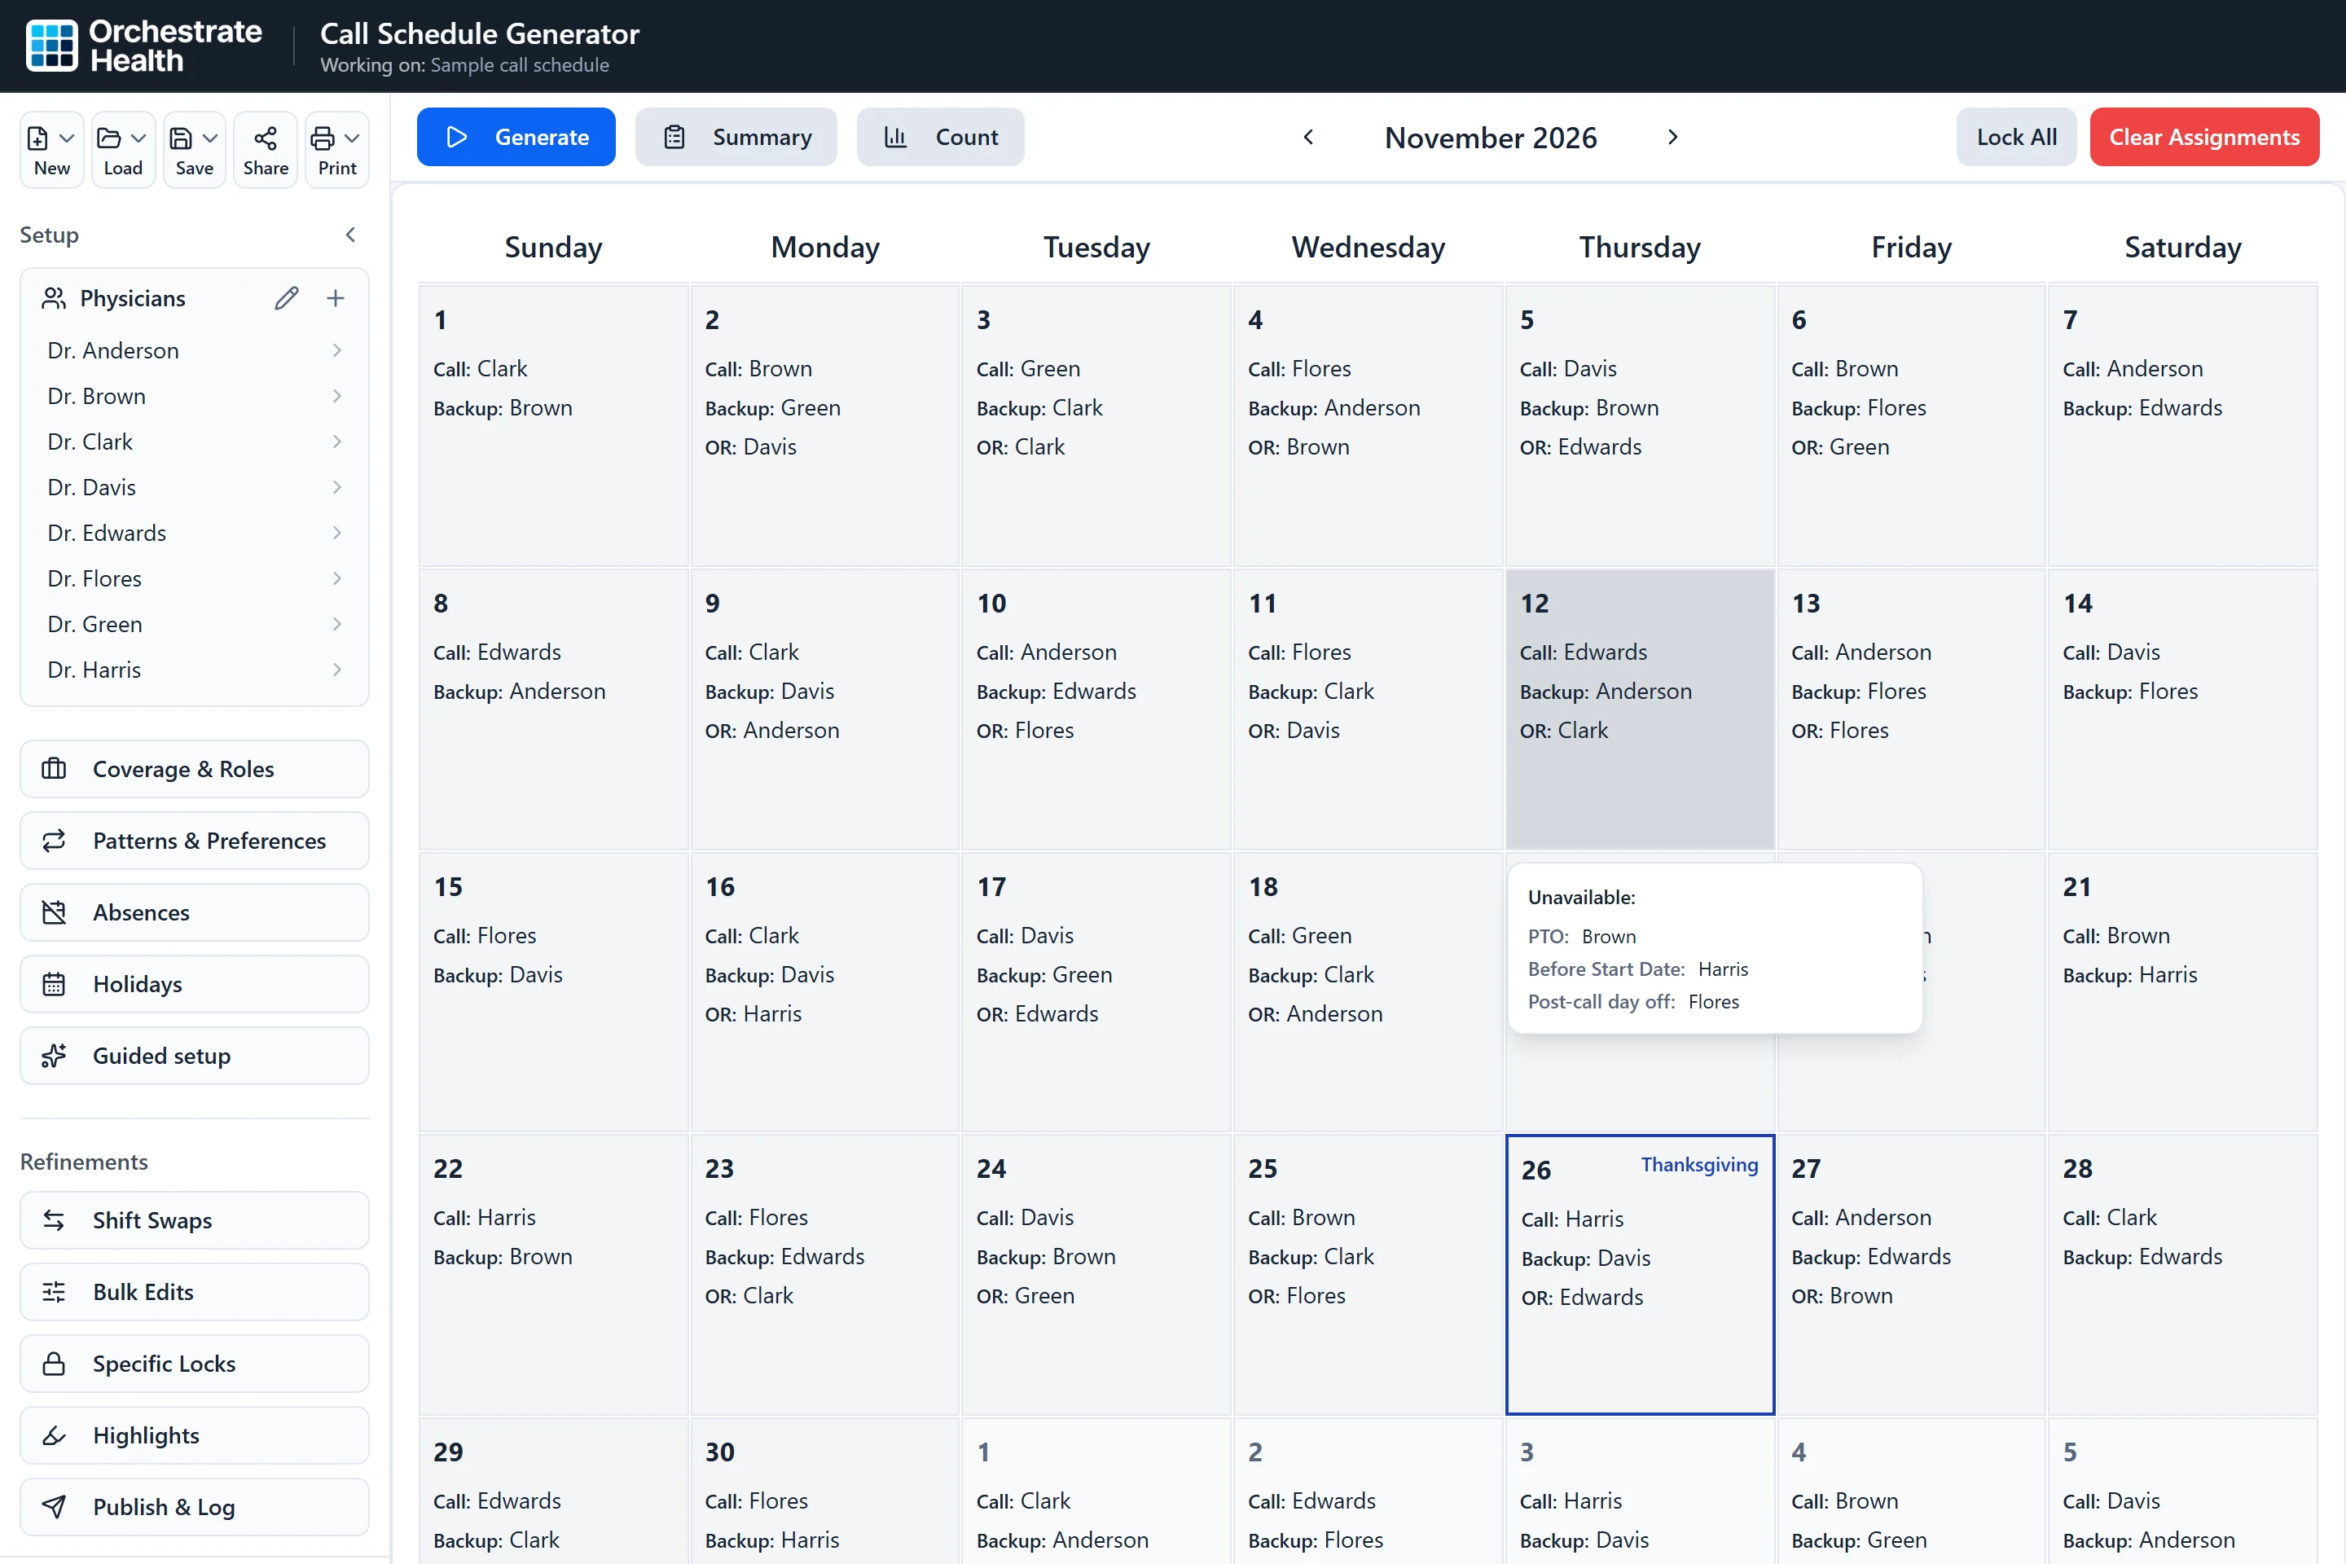This screenshot has width=2346, height=1564.
Task: Select November 30 Backup: Harris entry
Action: (772, 1541)
